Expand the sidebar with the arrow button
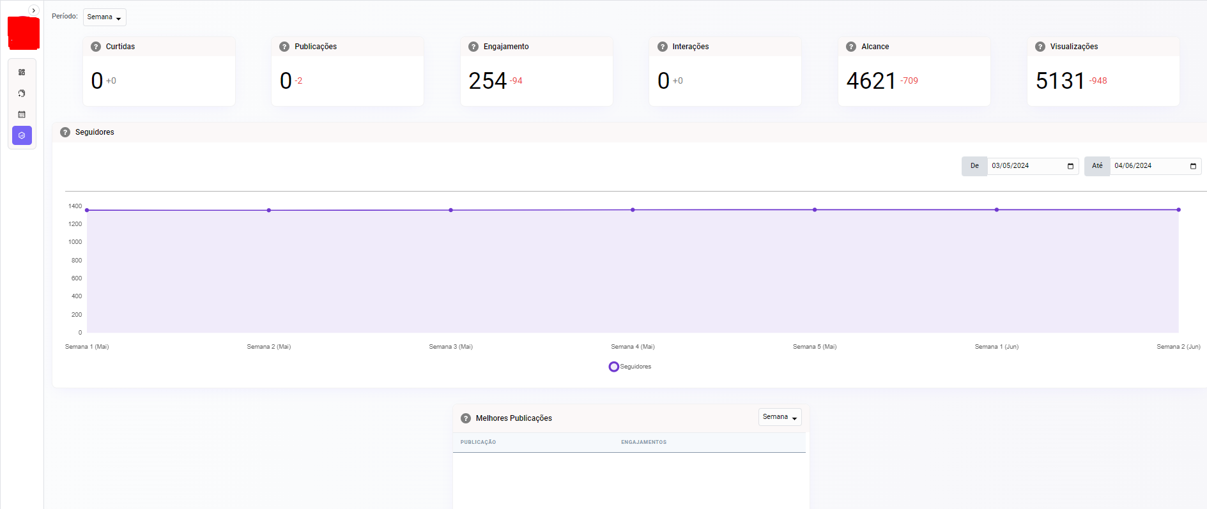The image size is (1207, 509). click(34, 10)
